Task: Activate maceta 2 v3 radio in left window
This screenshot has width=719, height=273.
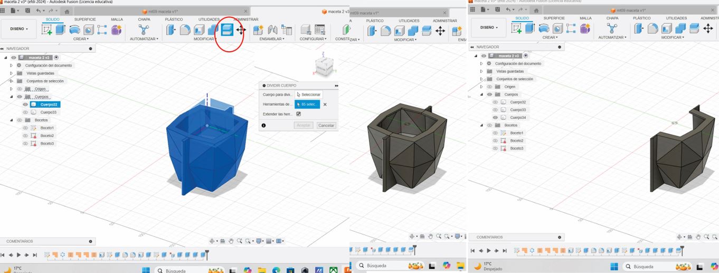Action: (x=56, y=58)
